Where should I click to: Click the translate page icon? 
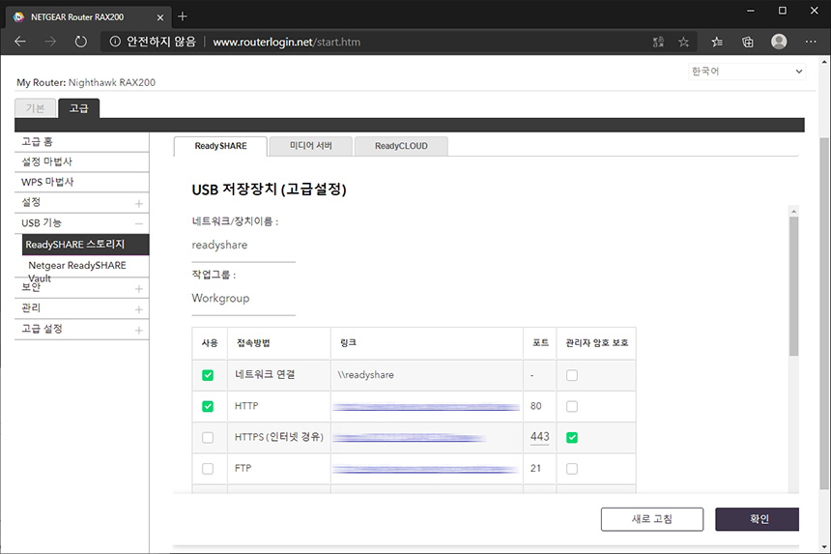point(658,42)
